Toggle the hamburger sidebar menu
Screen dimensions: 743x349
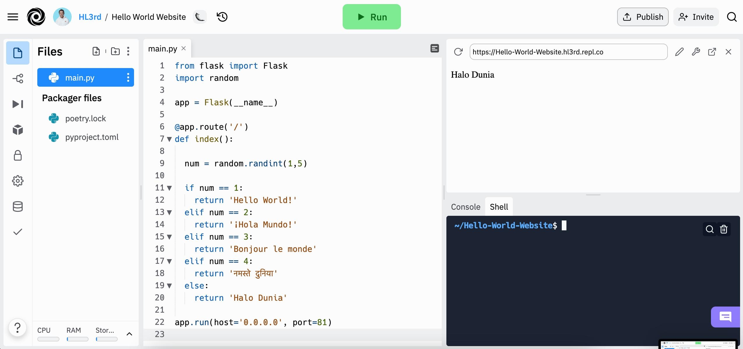click(x=13, y=17)
